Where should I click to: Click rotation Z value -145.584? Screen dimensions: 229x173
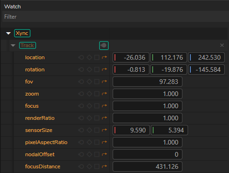(x=206, y=69)
